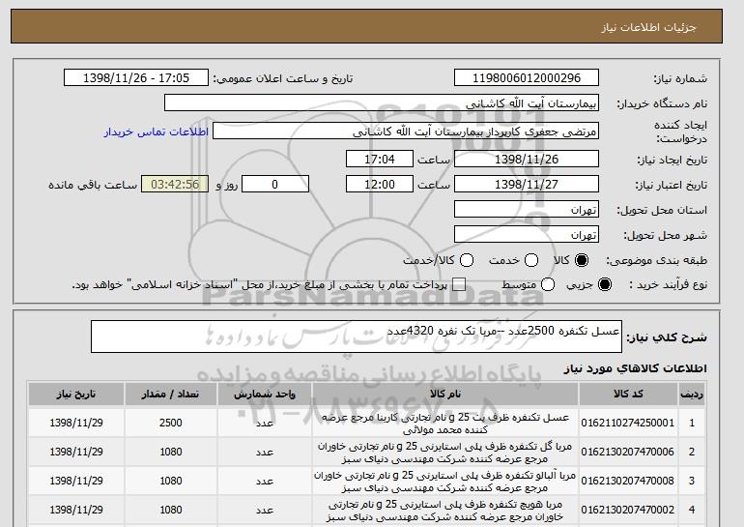Viewport: 744px width, 527px height.
Task: Click the مربا هویج تکنفره product name cell
Action: tap(445, 511)
